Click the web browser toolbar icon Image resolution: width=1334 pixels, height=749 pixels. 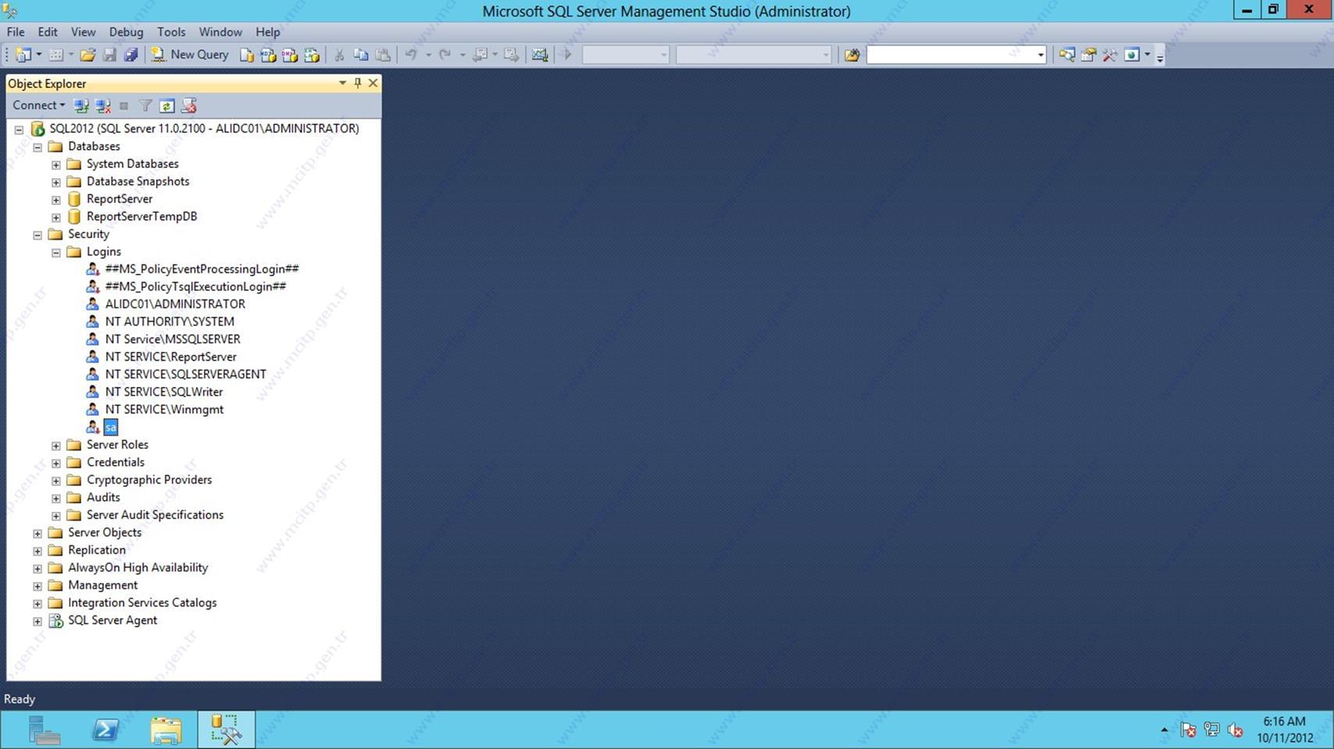coord(1132,55)
